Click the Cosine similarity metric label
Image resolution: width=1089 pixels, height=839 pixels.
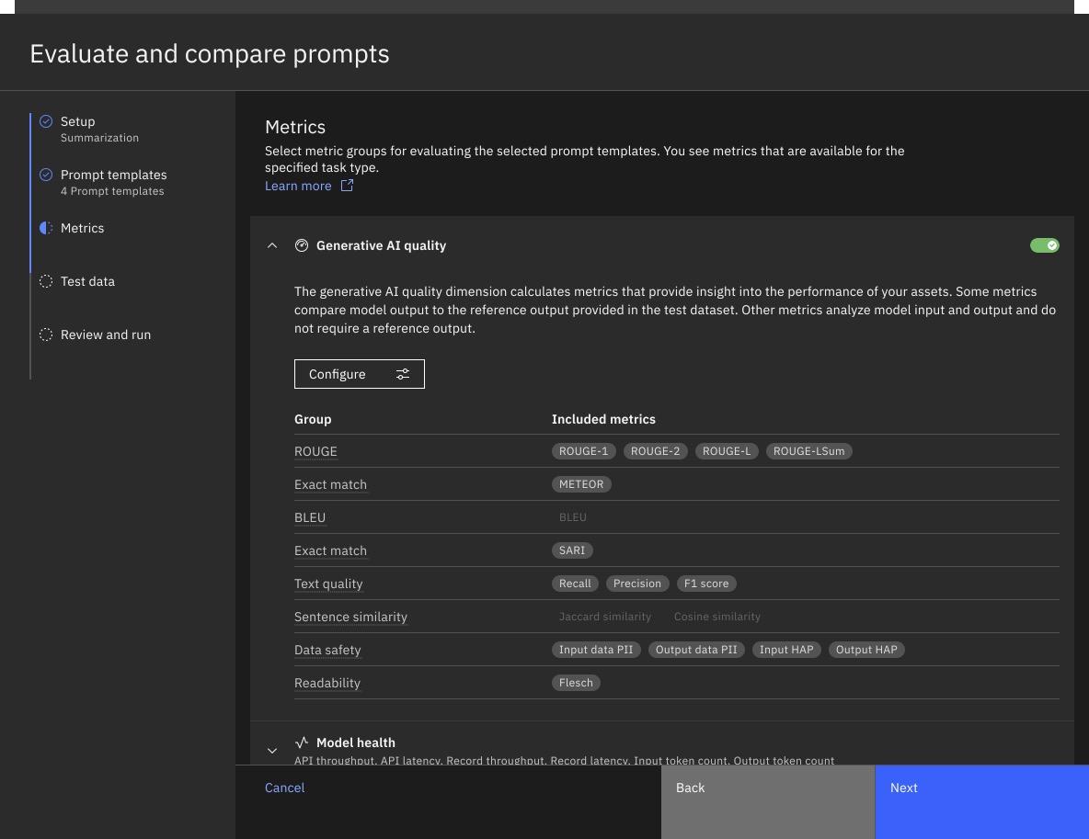pos(717,617)
